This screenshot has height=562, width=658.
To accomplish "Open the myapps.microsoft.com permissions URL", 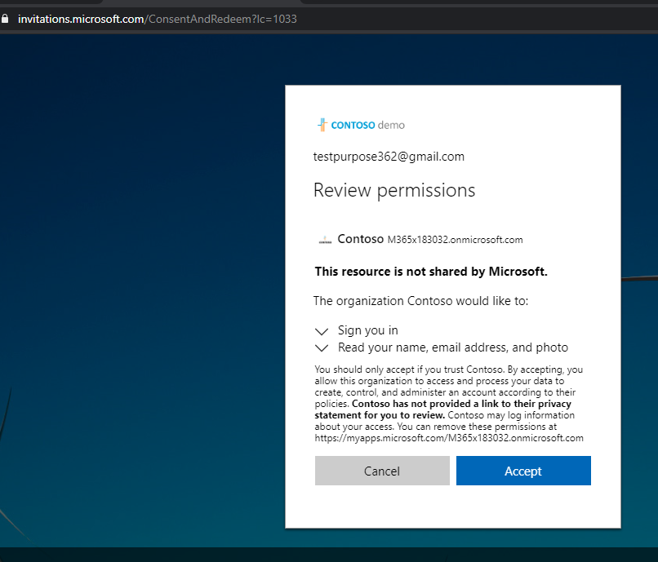I will pos(449,438).
